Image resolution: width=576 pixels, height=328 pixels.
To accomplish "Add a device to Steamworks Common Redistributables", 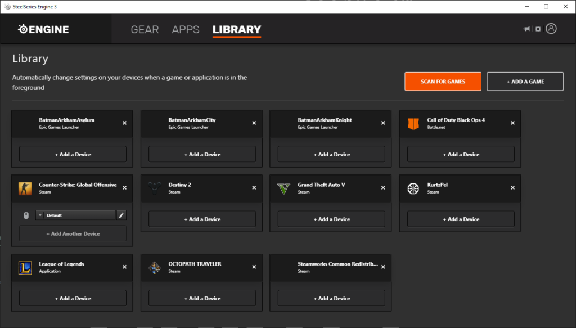I will [331, 298].
